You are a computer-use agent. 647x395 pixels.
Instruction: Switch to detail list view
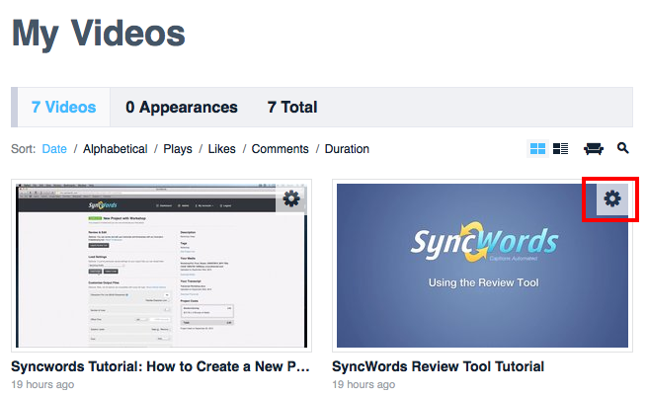(x=560, y=148)
